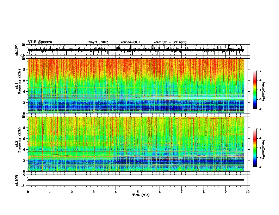Click the "start UT = 22:40:0" label
Viewport: 279px width, 215px height.
(170, 42)
